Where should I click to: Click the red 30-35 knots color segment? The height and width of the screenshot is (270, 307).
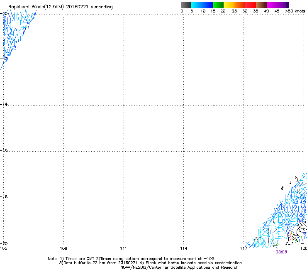251,5
